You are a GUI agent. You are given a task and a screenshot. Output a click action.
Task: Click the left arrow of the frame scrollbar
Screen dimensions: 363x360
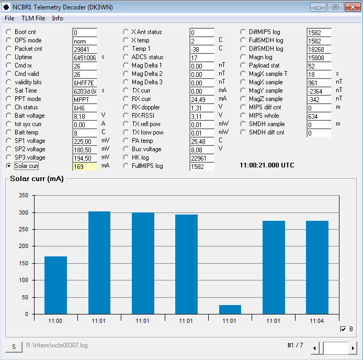coord(315,348)
